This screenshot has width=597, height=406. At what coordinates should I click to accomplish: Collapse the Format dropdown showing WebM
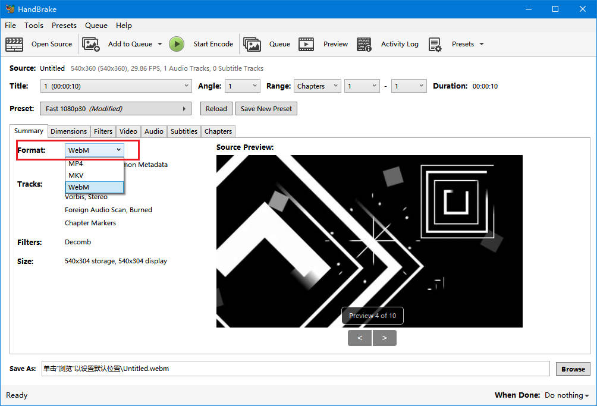pos(95,150)
